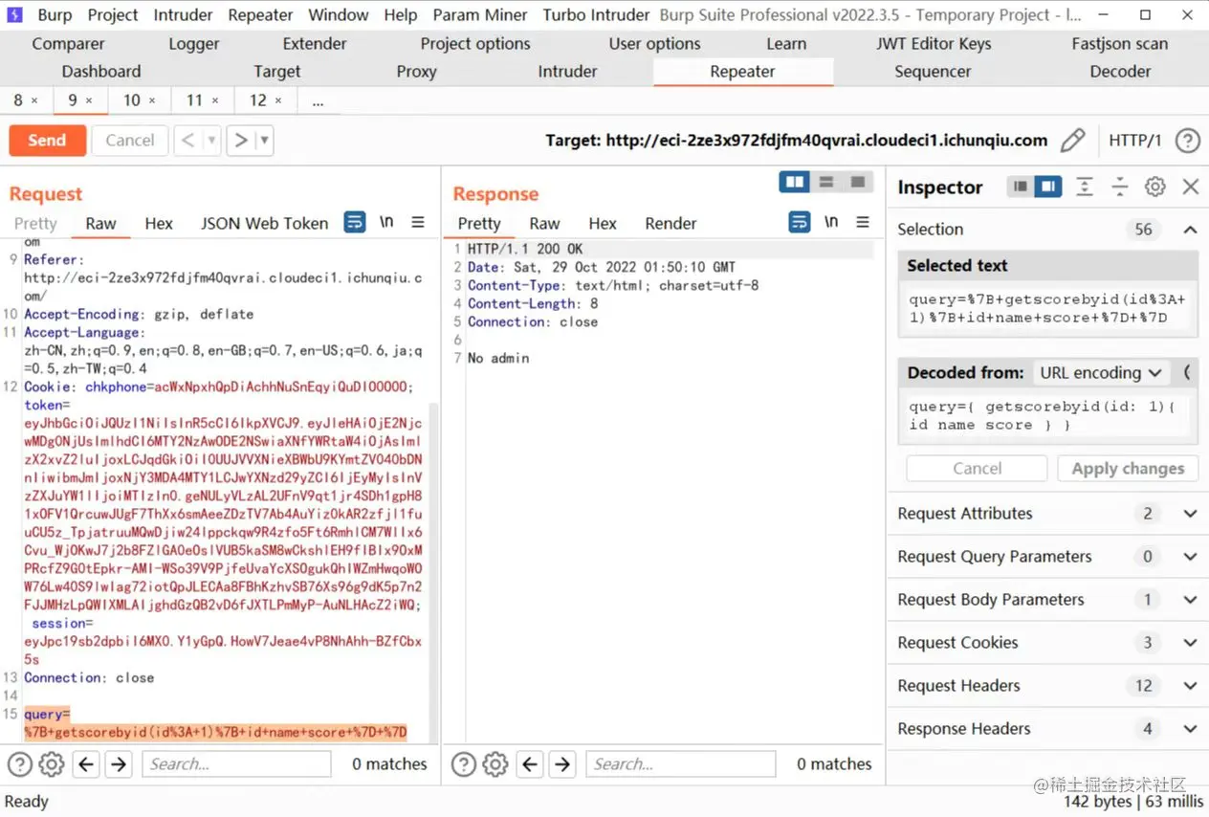Open history back dropdown arrow
This screenshot has width=1209, height=817.
click(211, 141)
